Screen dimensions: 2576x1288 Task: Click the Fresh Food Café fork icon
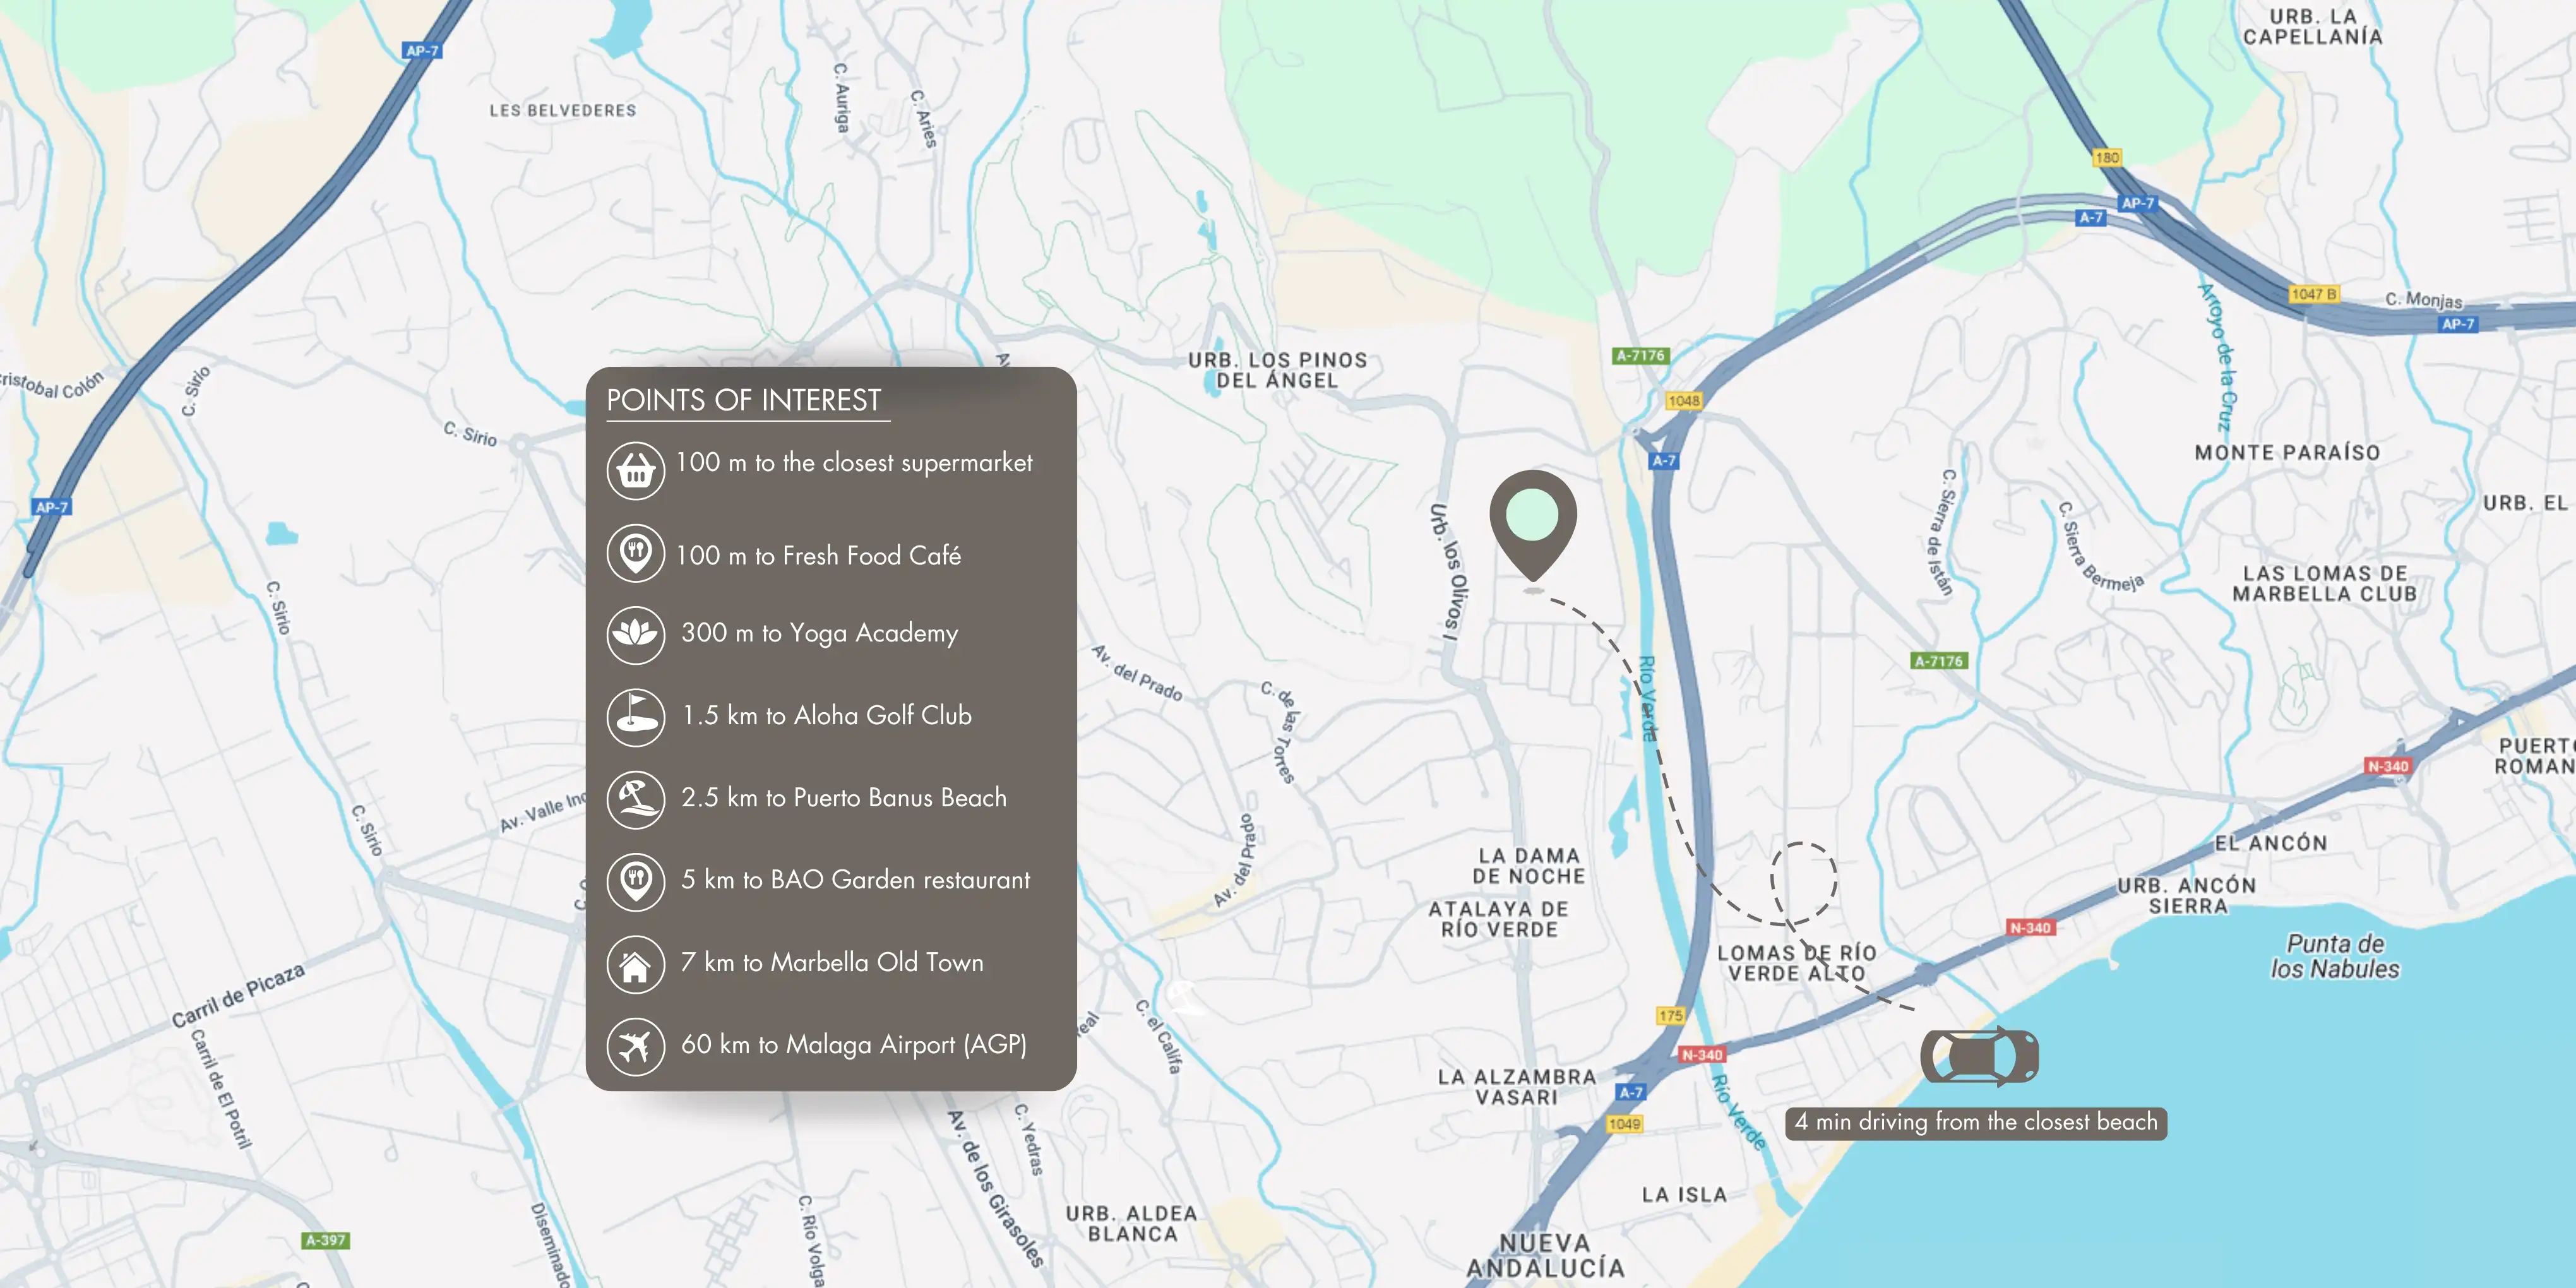pyautogui.click(x=635, y=552)
